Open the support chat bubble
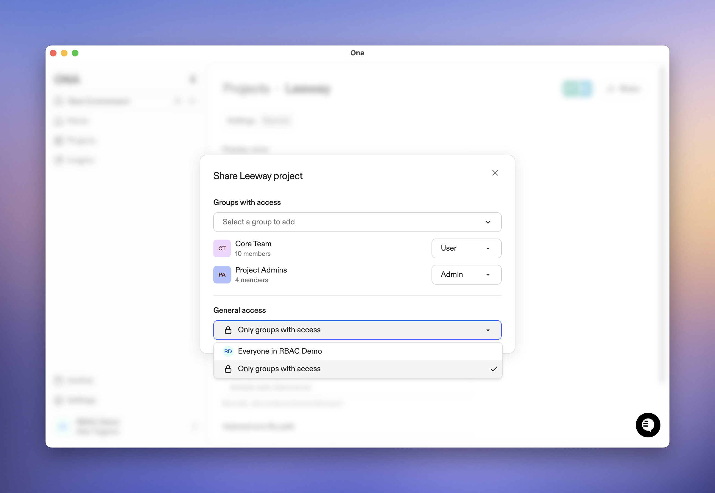 pos(648,425)
